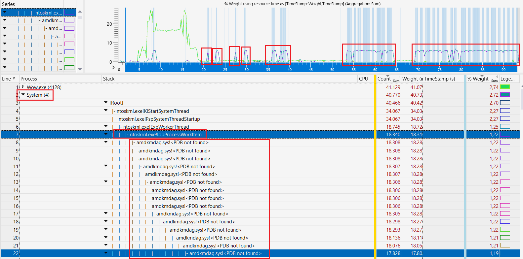Collapse the ntoskrnl.exe!ExpWorkerThread stack node

(106, 126)
